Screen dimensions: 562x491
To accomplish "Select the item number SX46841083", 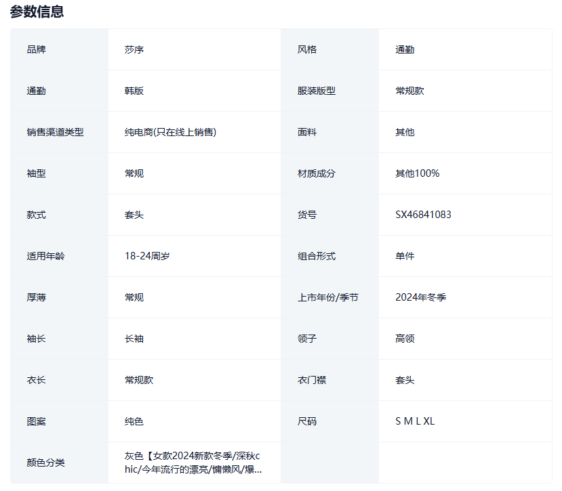I will tap(424, 215).
